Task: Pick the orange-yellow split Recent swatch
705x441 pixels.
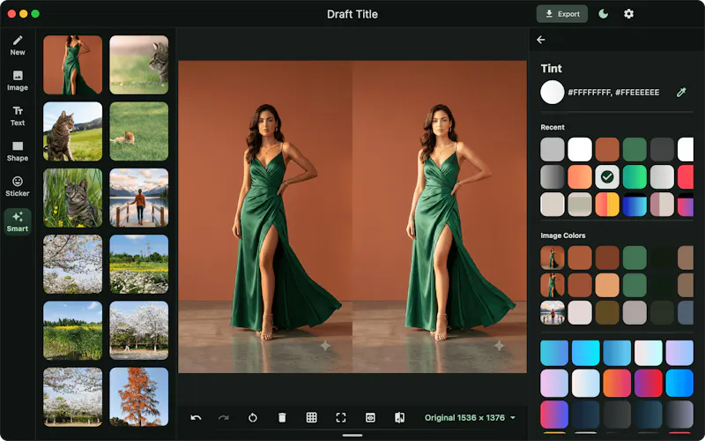Action: click(607, 205)
